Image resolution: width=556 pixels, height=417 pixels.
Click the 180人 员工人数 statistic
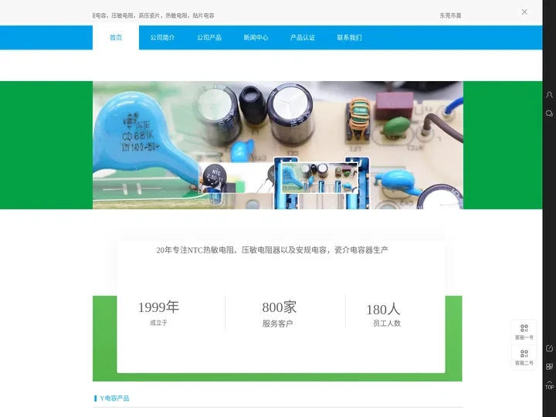click(x=383, y=314)
